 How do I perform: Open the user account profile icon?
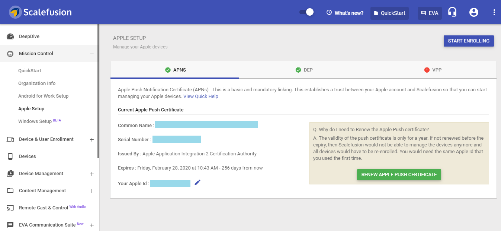pyautogui.click(x=473, y=12)
